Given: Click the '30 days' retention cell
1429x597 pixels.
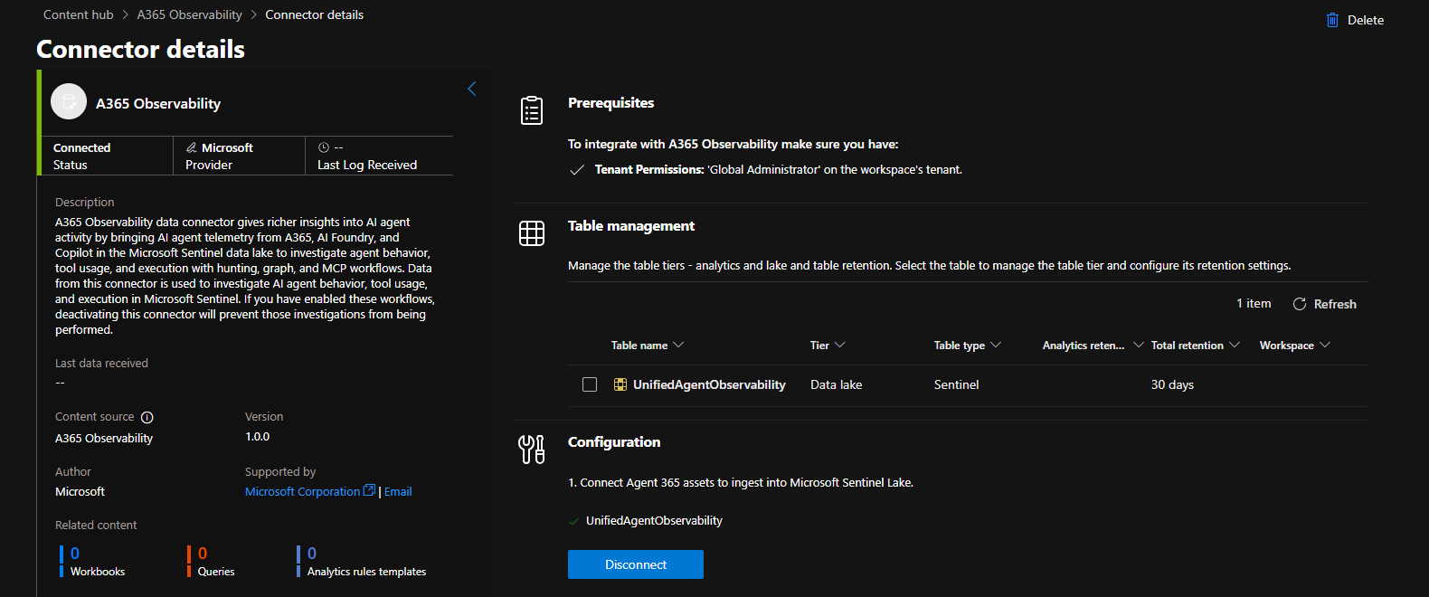Looking at the screenshot, I should [x=1172, y=384].
